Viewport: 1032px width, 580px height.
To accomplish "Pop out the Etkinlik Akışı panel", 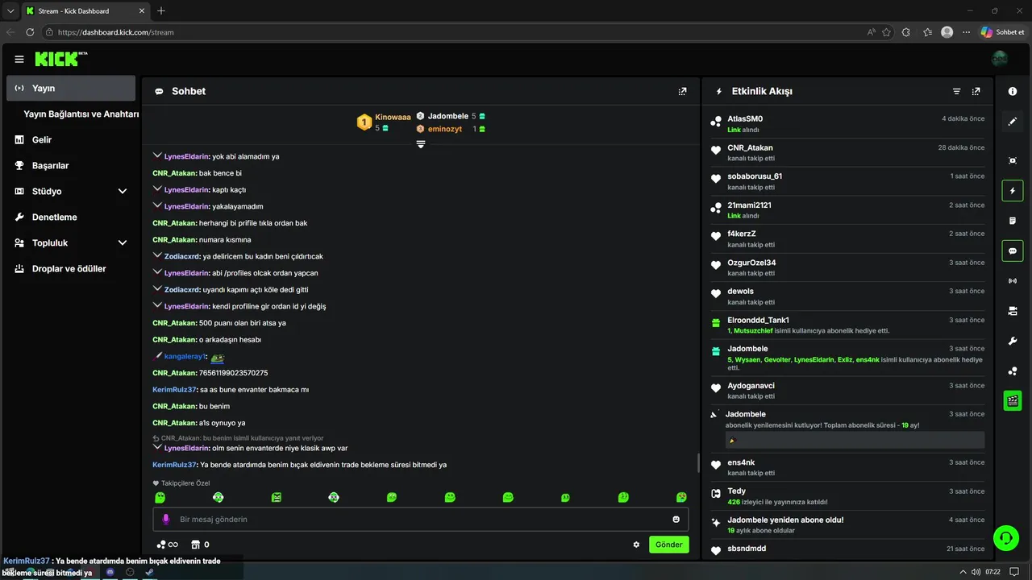I will 976,91.
